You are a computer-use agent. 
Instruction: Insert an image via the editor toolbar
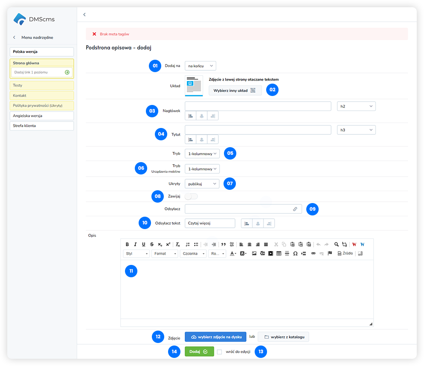[254, 253]
